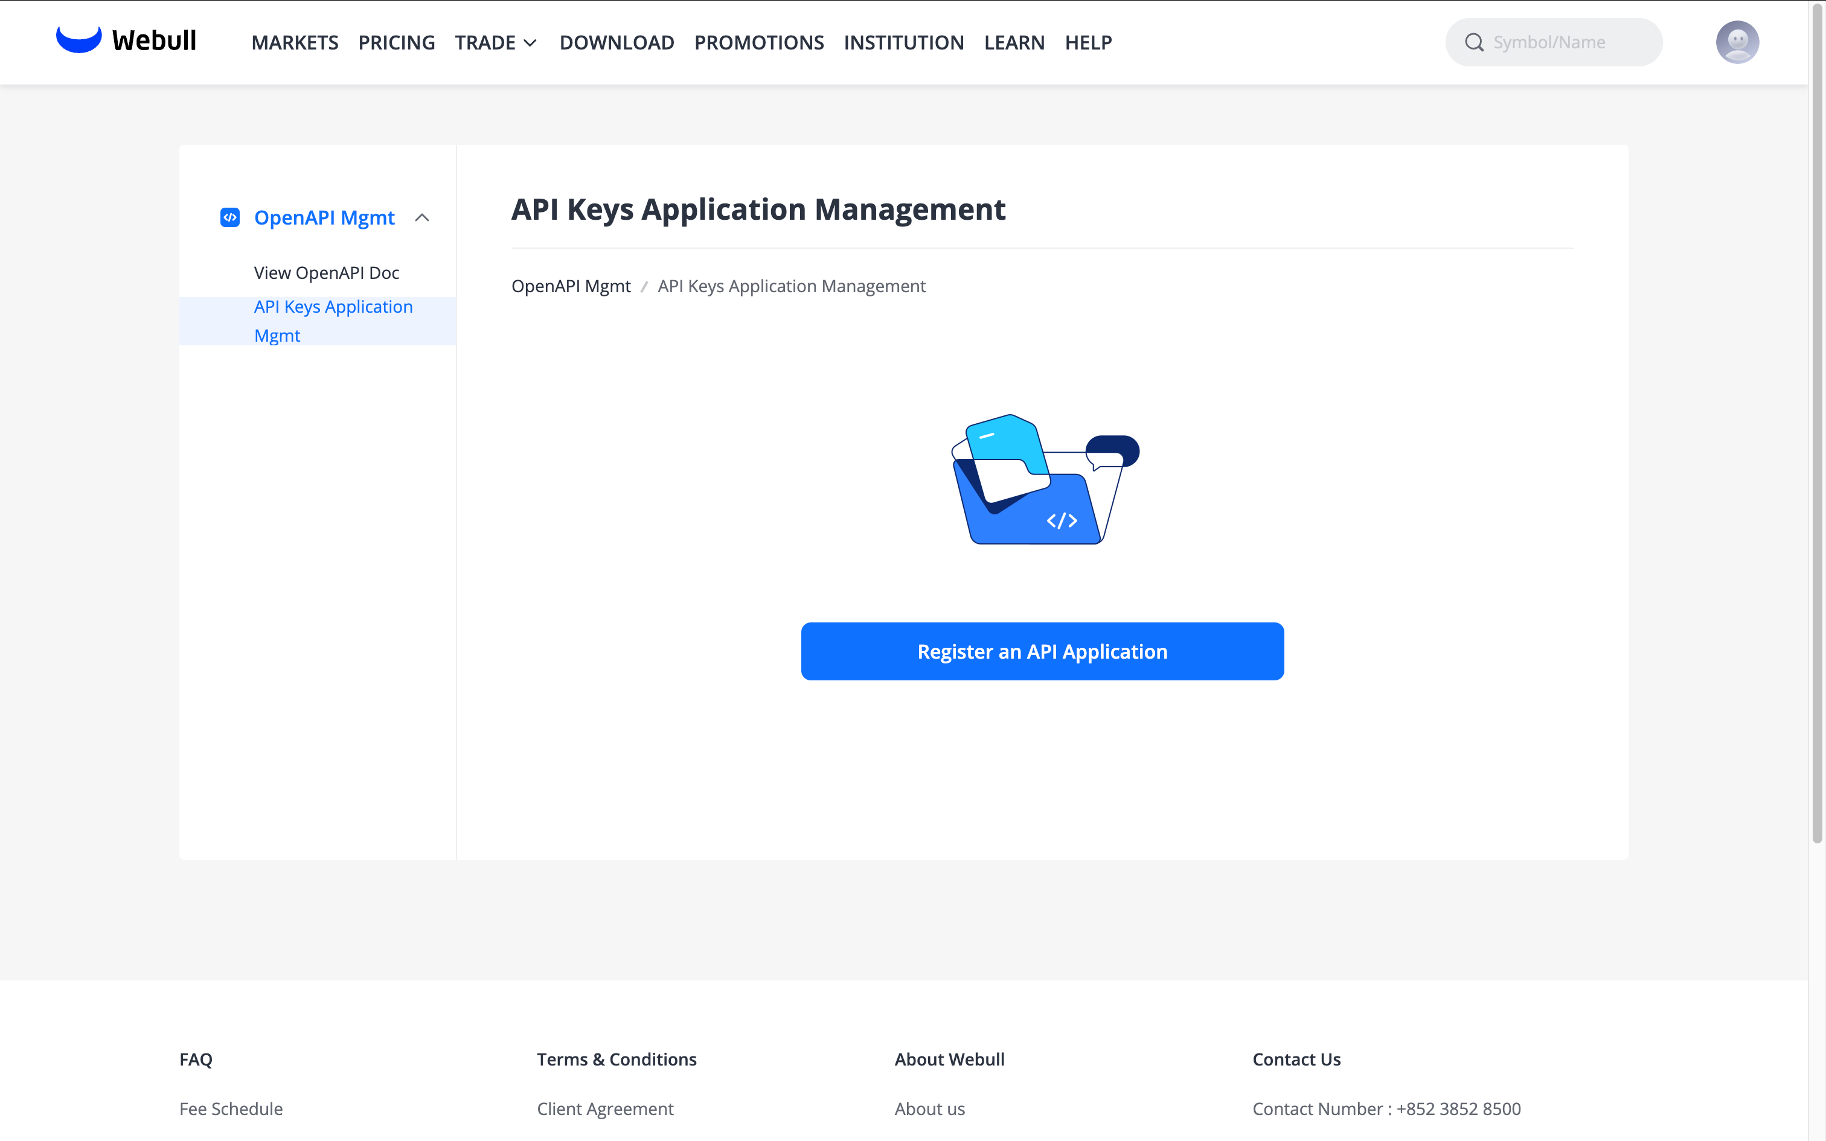Screen dimensions: 1826x1141
Task: Open the DOWNLOAD page
Action: (617, 42)
